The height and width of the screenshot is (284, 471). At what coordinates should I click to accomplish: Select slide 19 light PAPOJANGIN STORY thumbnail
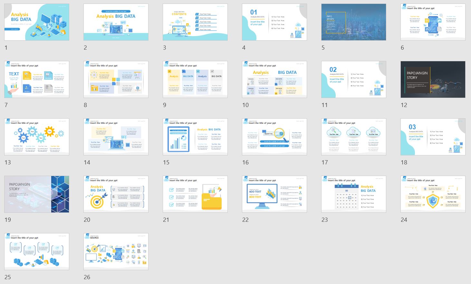37,194
